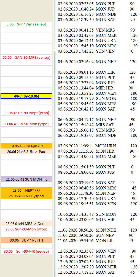Click the vertical scrollbar beside the spreadsheet
The width and height of the screenshot is (140, 277).
coord(55,138)
